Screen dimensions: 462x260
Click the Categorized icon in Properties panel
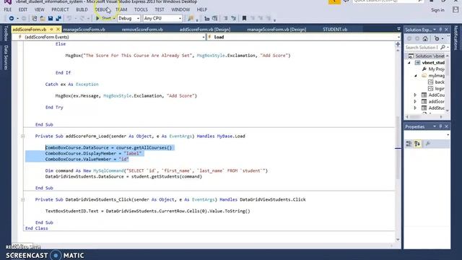(409, 144)
